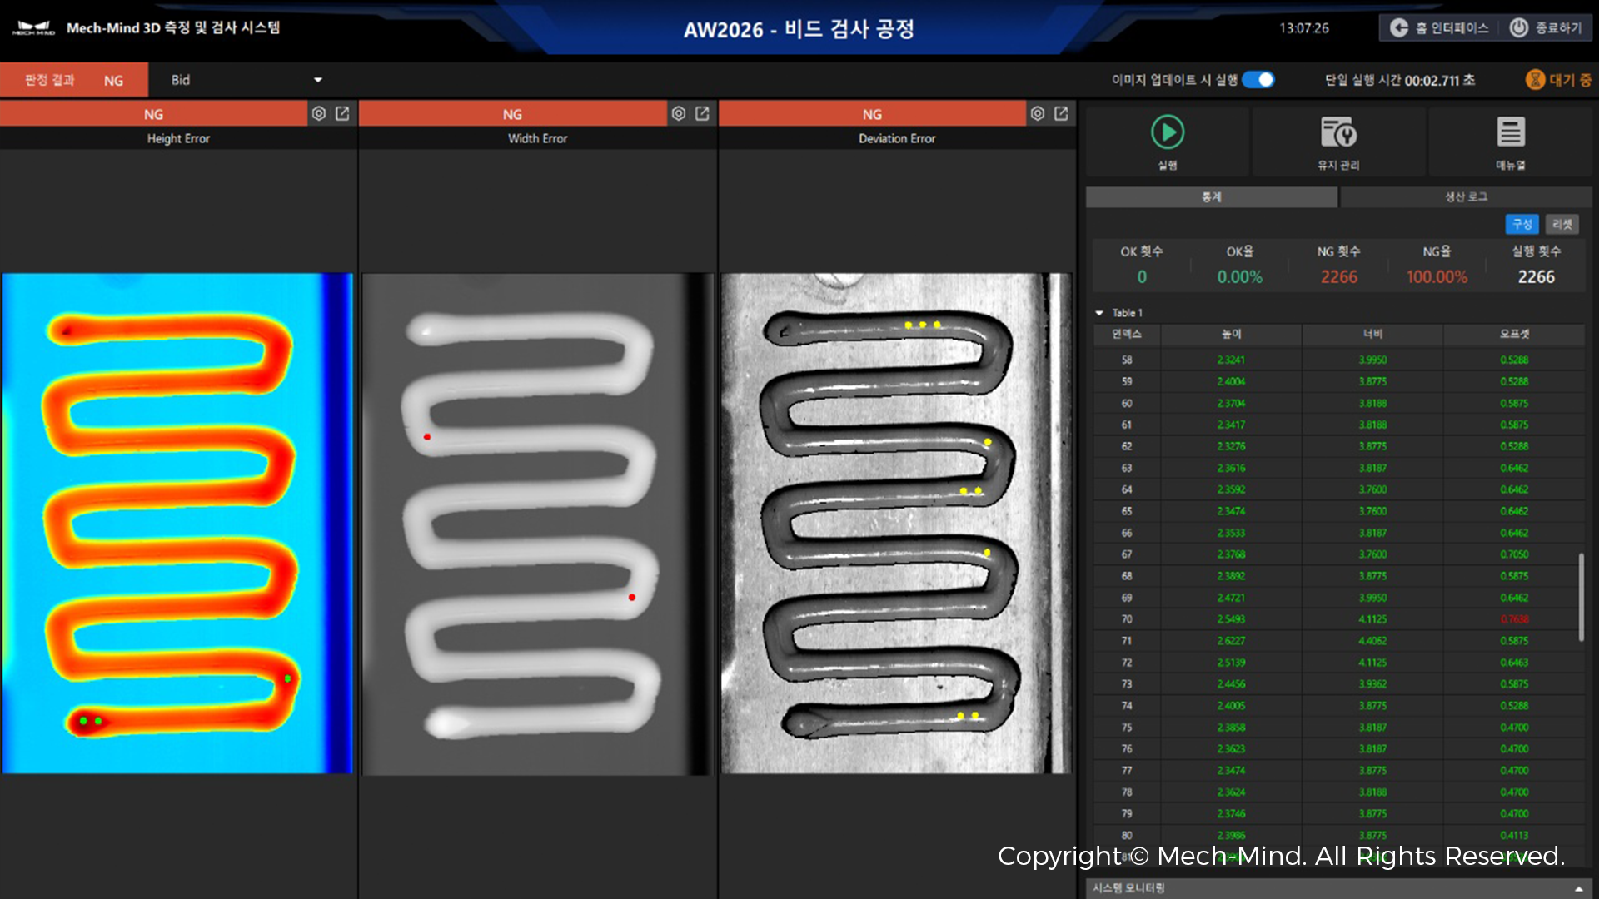Open Deviation Error panel settings gear
Image resolution: width=1599 pixels, height=899 pixels.
(1038, 113)
